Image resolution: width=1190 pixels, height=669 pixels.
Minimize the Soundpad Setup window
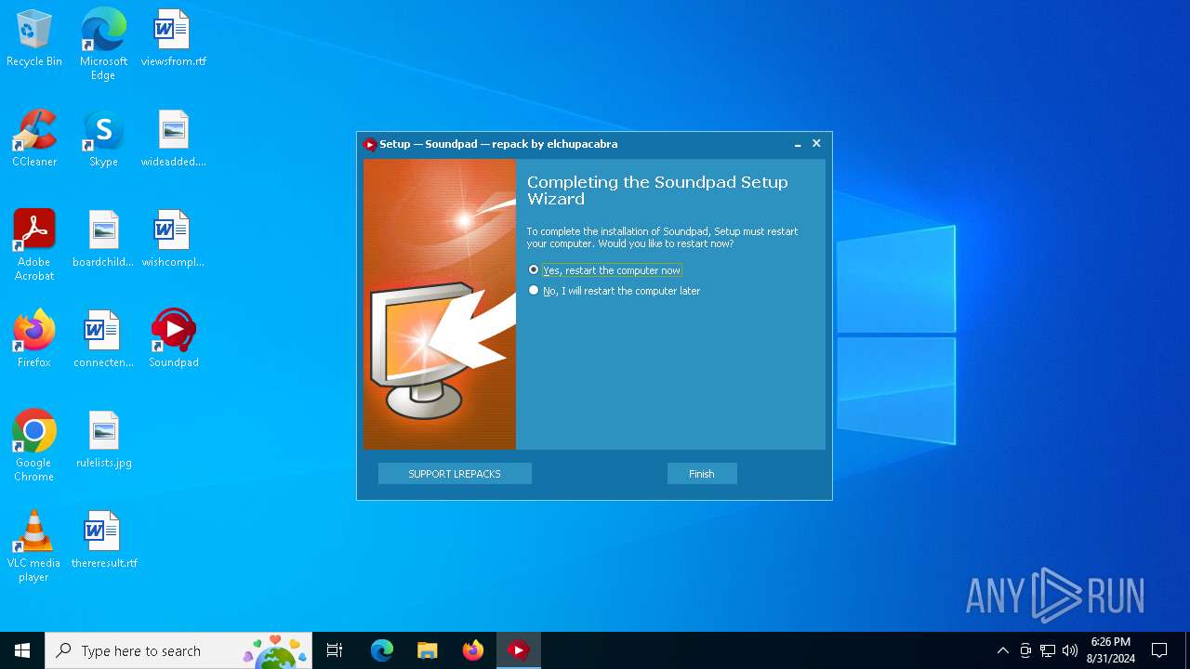(798, 144)
